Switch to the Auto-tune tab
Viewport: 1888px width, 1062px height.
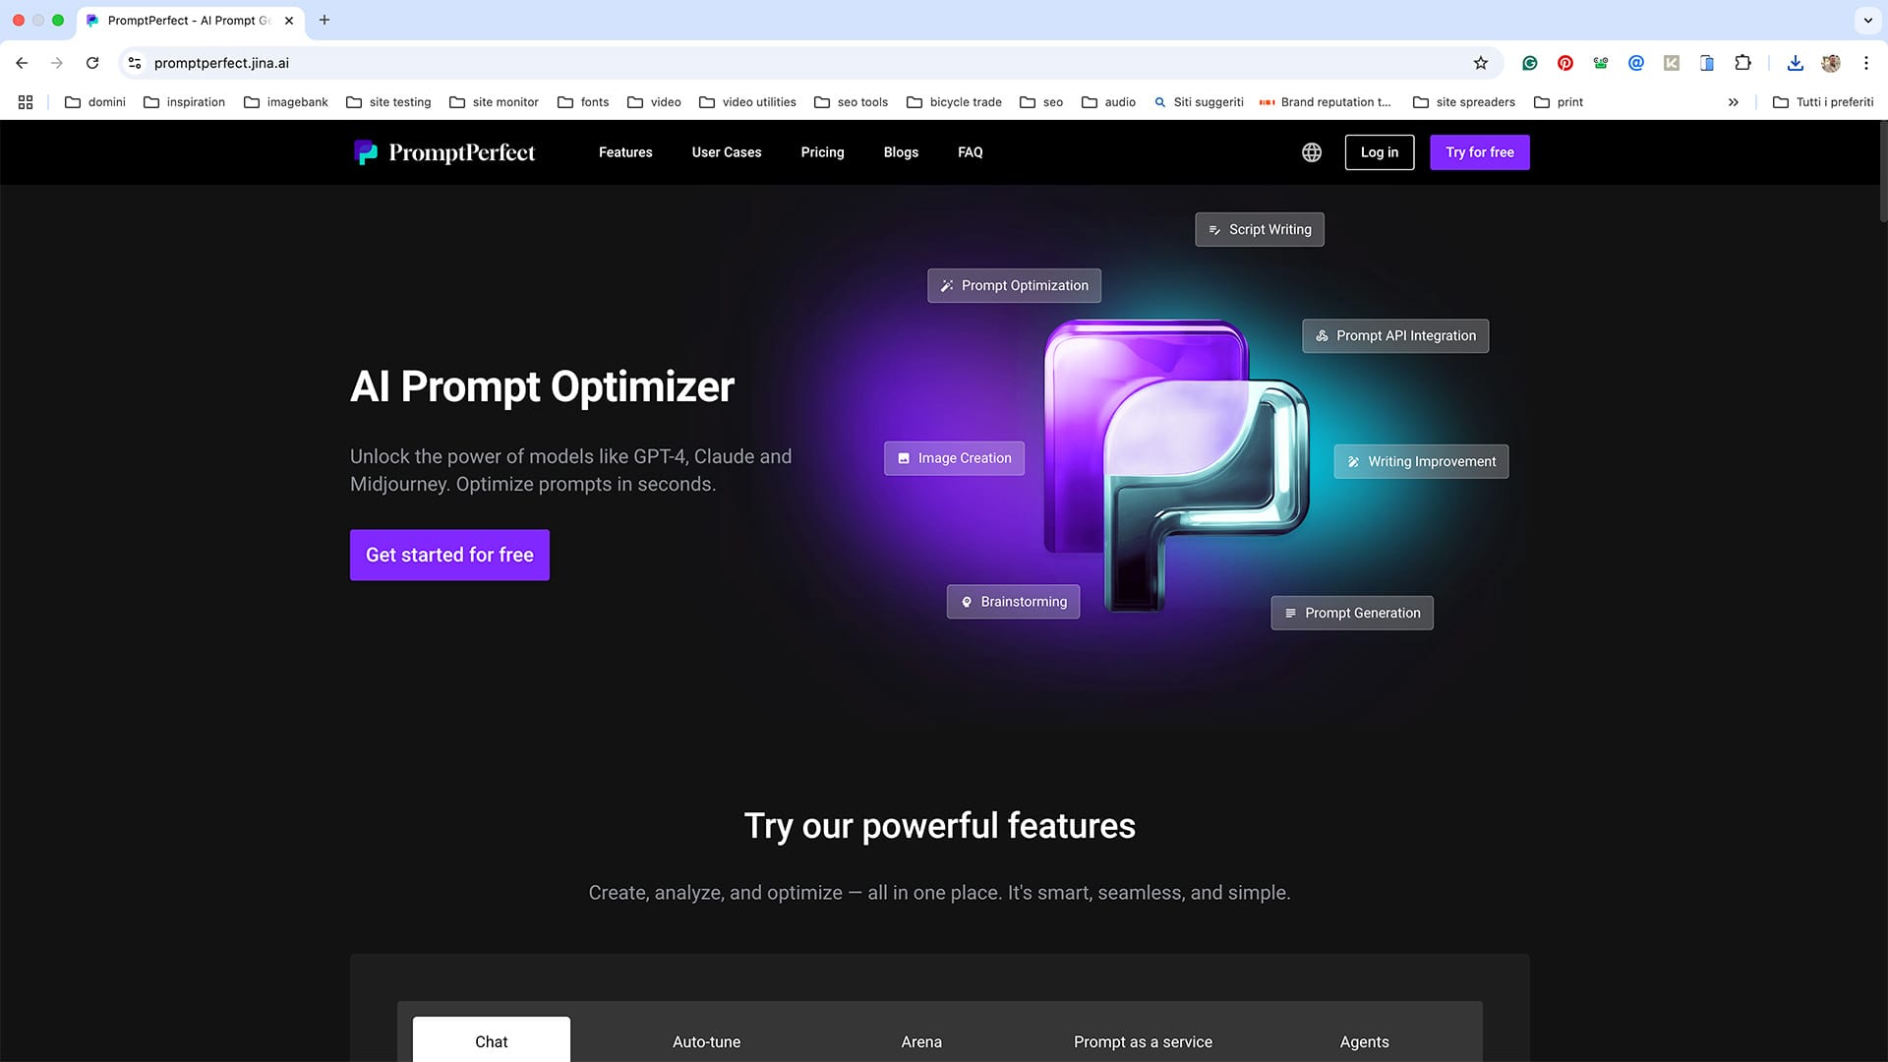pos(706,1041)
